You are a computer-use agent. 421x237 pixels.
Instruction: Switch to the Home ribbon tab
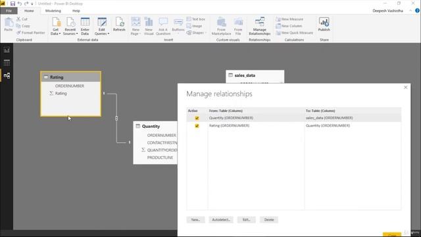point(29,11)
